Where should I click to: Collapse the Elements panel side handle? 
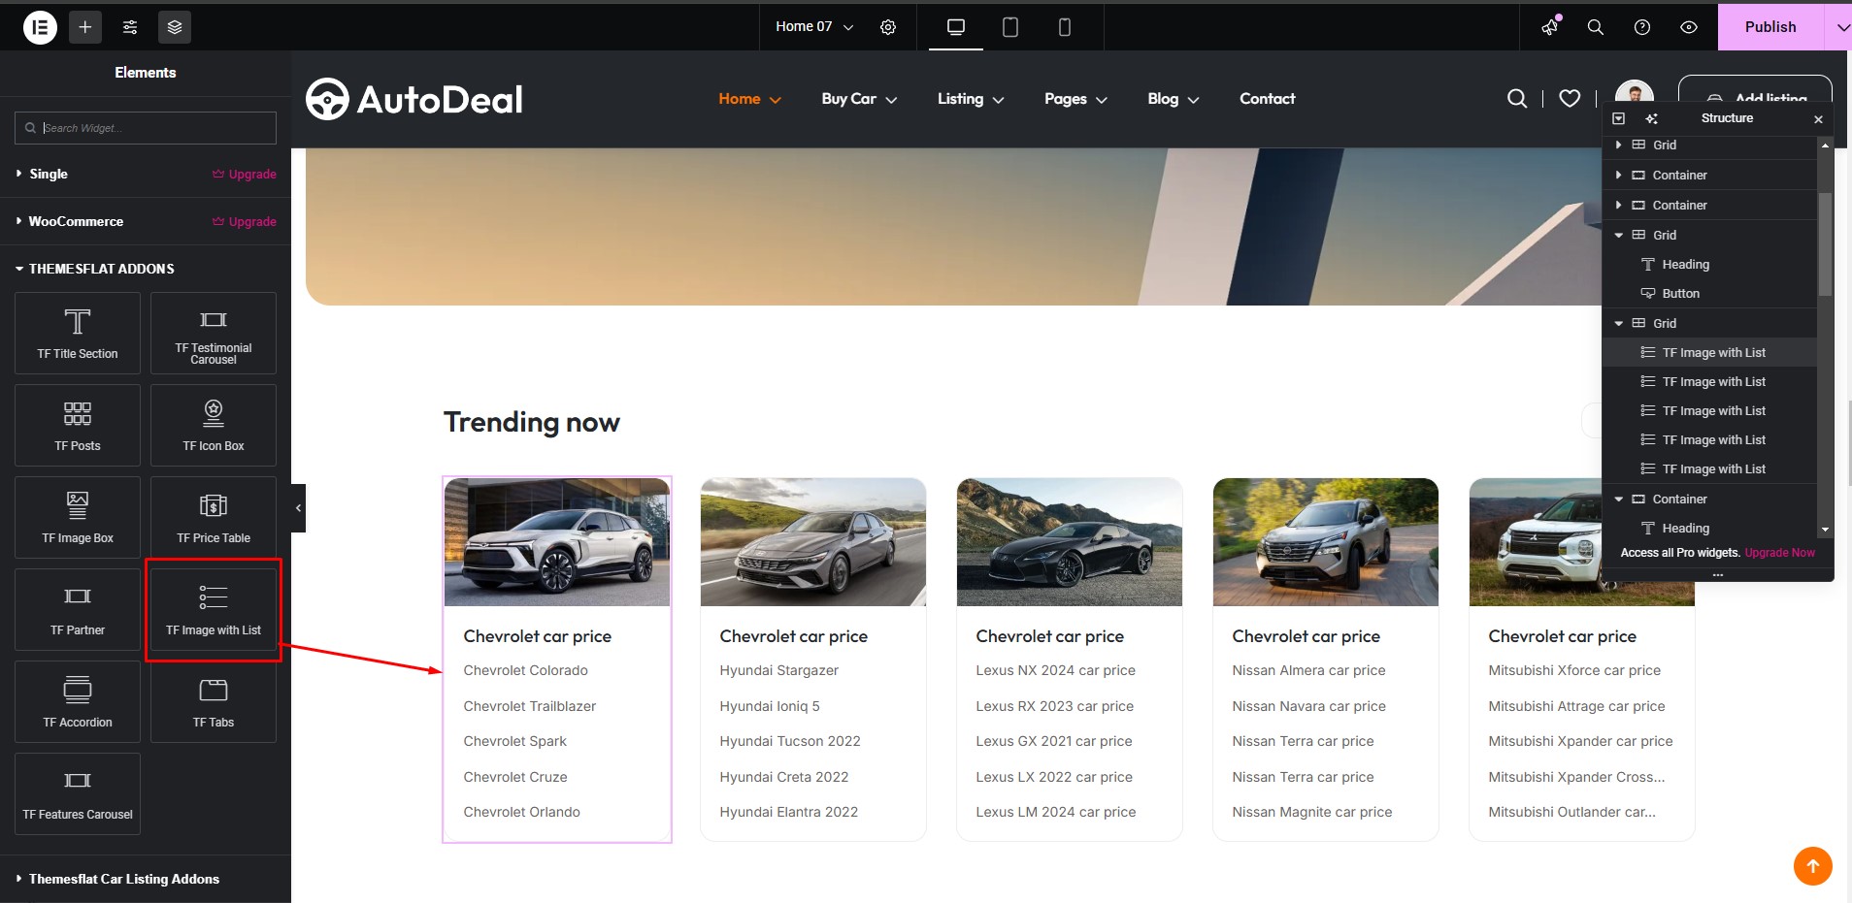(298, 507)
